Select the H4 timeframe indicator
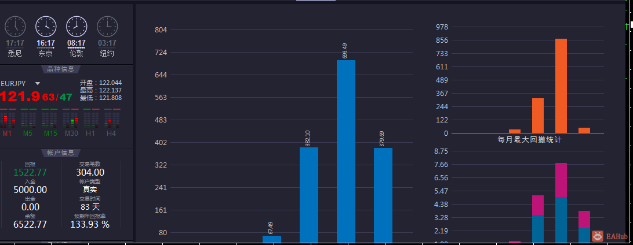 [x=111, y=133]
